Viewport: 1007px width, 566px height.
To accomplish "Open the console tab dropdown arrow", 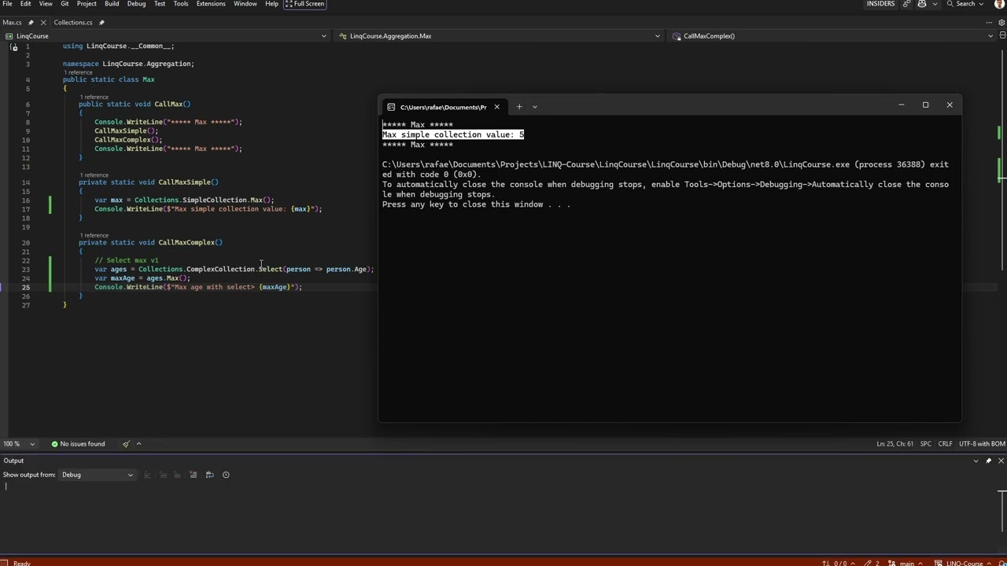I will [535, 107].
